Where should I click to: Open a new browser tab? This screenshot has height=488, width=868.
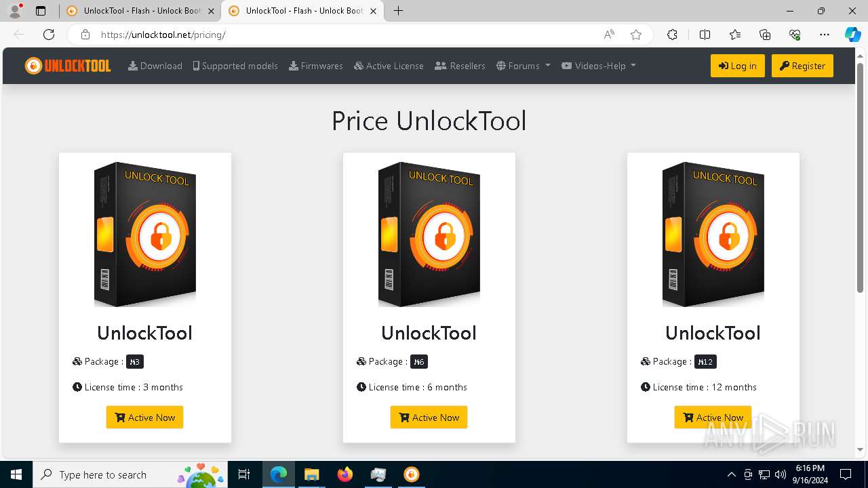(x=399, y=11)
